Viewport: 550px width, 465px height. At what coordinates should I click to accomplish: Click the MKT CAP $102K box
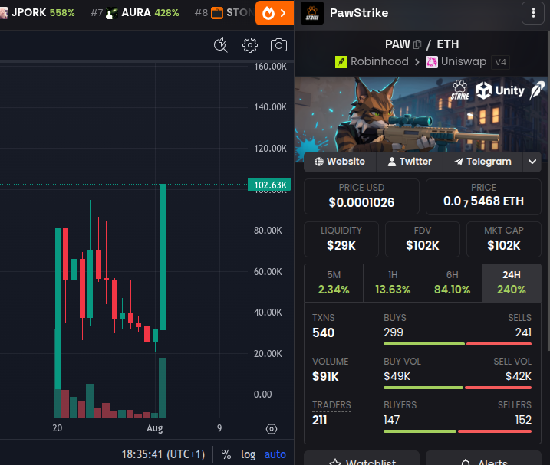click(504, 239)
